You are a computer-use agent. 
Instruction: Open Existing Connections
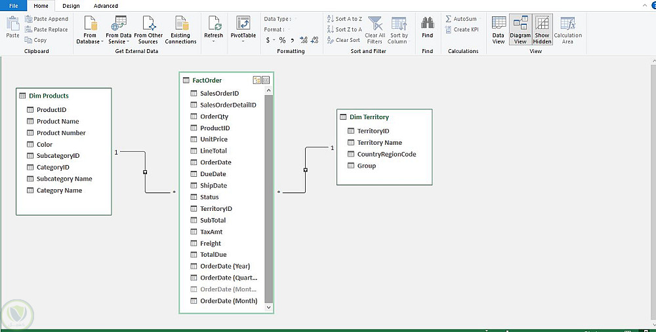(181, 30)
